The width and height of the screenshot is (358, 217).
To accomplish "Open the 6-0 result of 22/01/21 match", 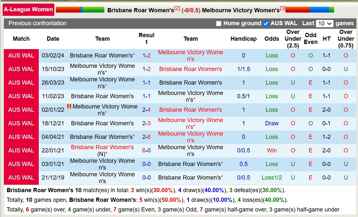I will pos(146,150).
